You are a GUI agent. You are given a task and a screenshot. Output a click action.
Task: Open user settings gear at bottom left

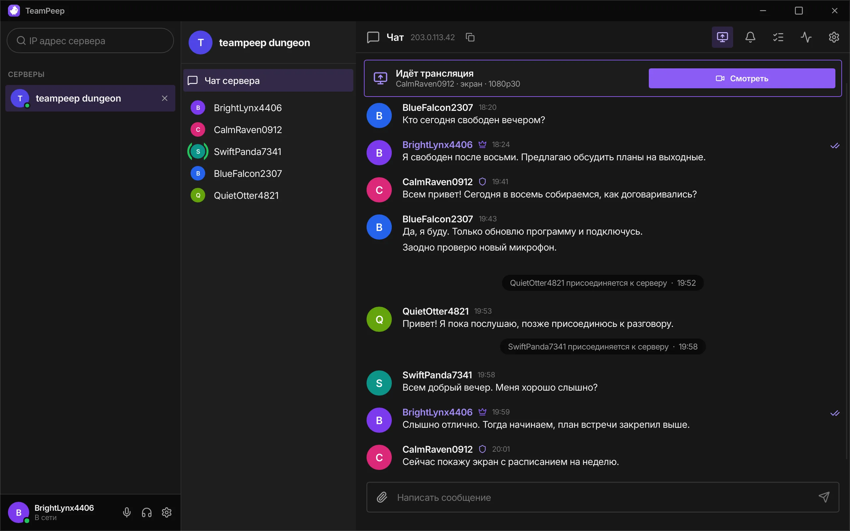(166, 512)
